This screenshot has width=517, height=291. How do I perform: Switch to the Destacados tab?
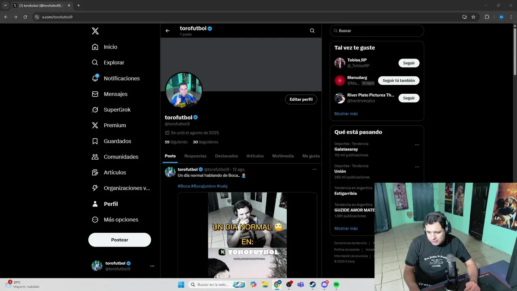227,156
